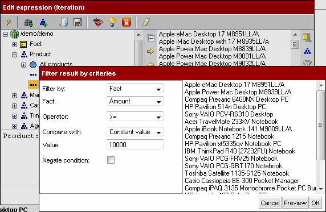This screenshot has height=212, width=326.
Task: Select HP Pavilion 514n Desktop PC
Action: 225,107
